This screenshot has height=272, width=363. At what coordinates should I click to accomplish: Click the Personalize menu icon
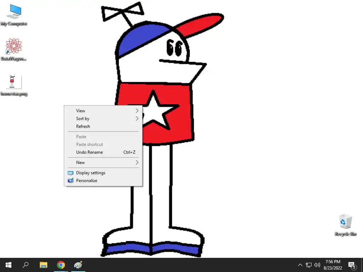71,181
